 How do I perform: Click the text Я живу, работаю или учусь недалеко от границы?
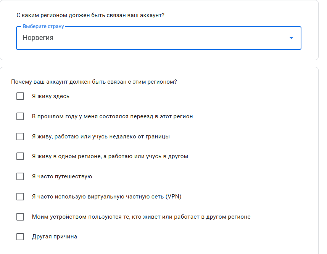coord(101,137)
